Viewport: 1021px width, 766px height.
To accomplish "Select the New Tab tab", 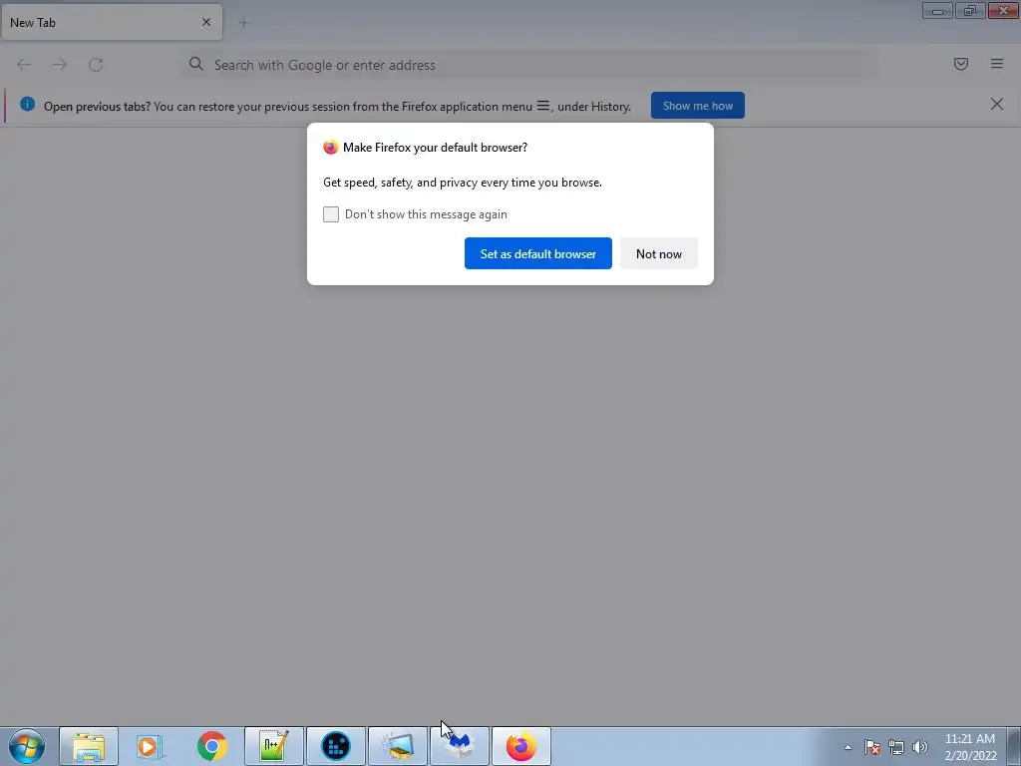I will pos(112,22).
